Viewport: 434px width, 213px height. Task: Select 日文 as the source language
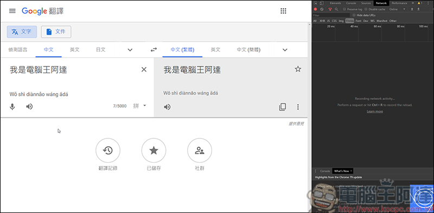click(101, 50)
